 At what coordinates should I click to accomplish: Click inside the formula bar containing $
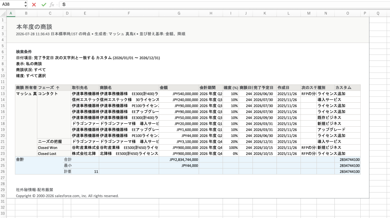(224, 5)
